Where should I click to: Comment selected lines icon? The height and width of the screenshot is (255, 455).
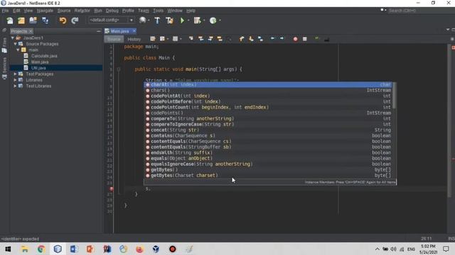click(x=317, y=39)
